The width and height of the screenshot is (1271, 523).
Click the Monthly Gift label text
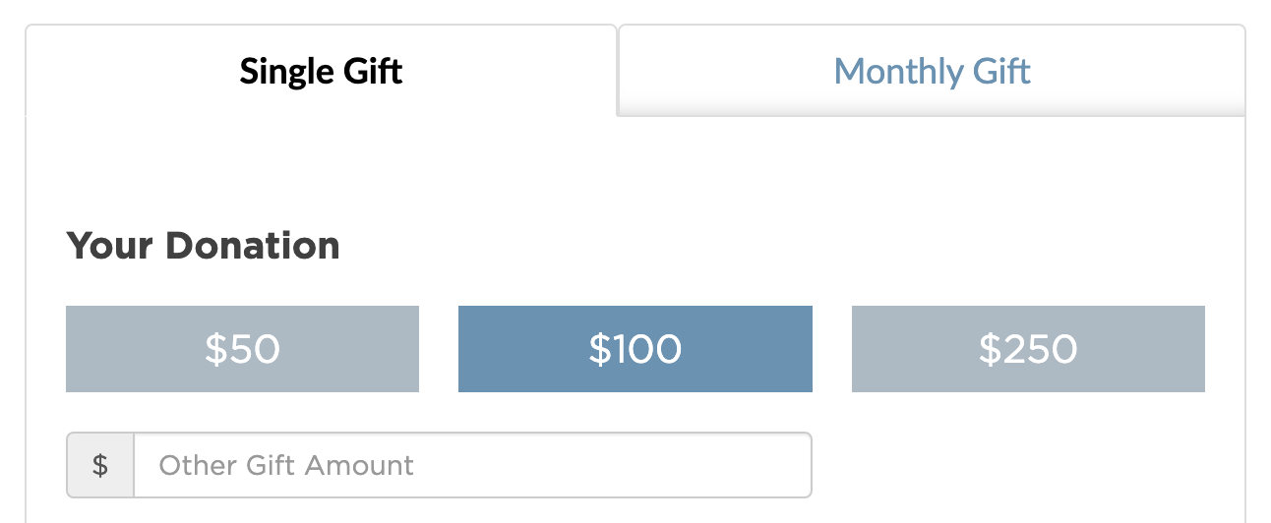point(932,71)
